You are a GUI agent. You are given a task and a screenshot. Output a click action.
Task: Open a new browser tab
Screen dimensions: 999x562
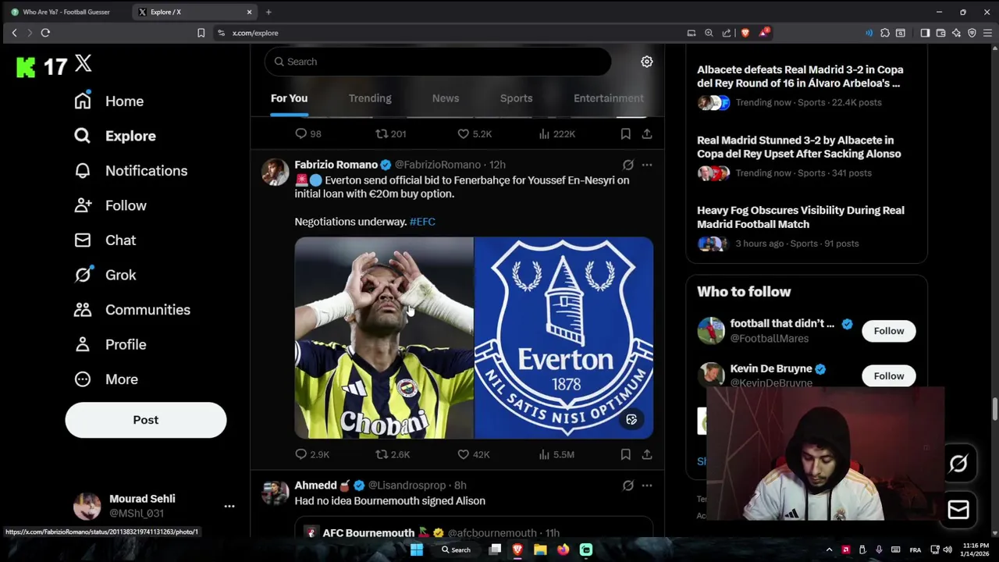(268, 12)
